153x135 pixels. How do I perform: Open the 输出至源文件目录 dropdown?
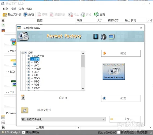(x=63, y=119)
